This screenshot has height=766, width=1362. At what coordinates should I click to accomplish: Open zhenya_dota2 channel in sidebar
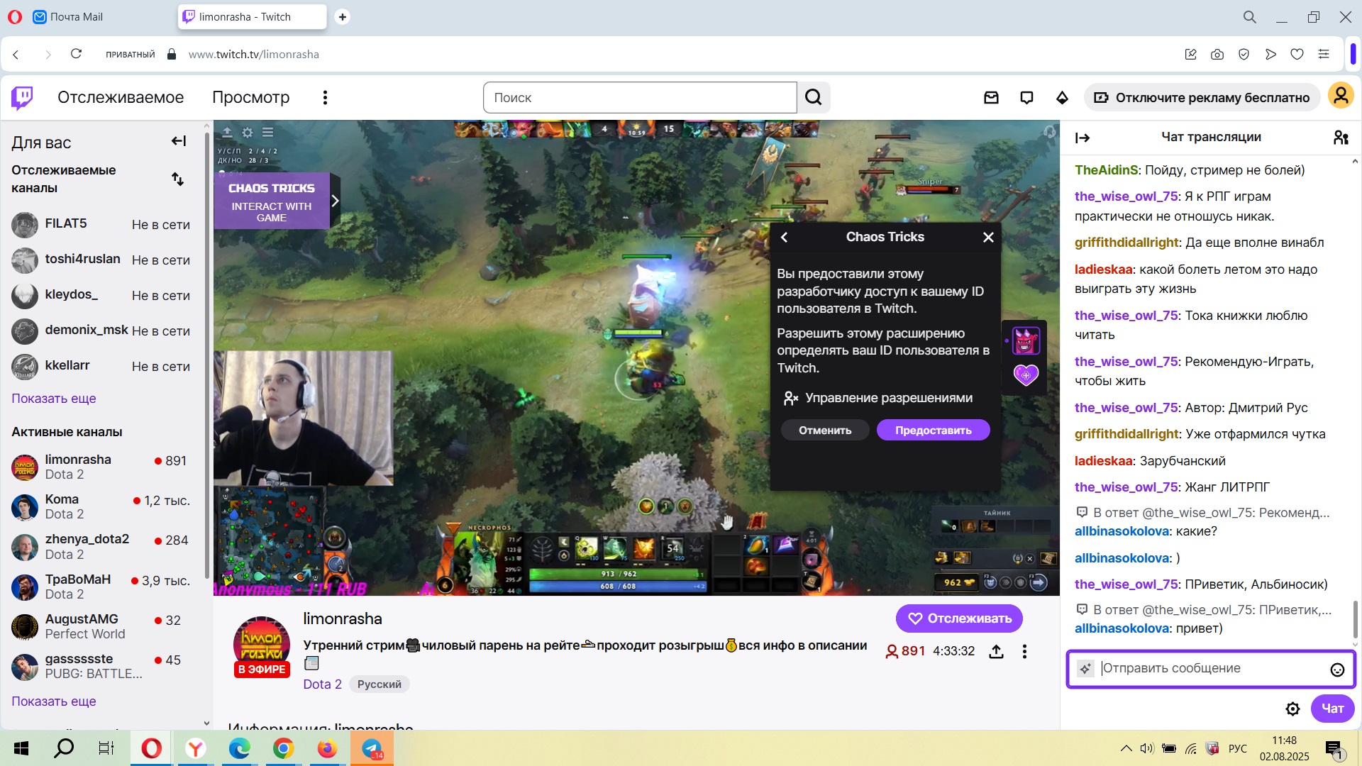coord(101,547)
